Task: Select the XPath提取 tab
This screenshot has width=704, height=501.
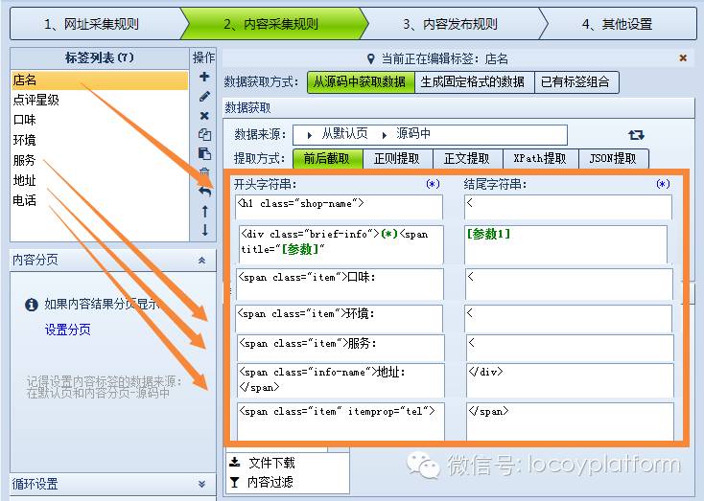Action: pos(540,158)
